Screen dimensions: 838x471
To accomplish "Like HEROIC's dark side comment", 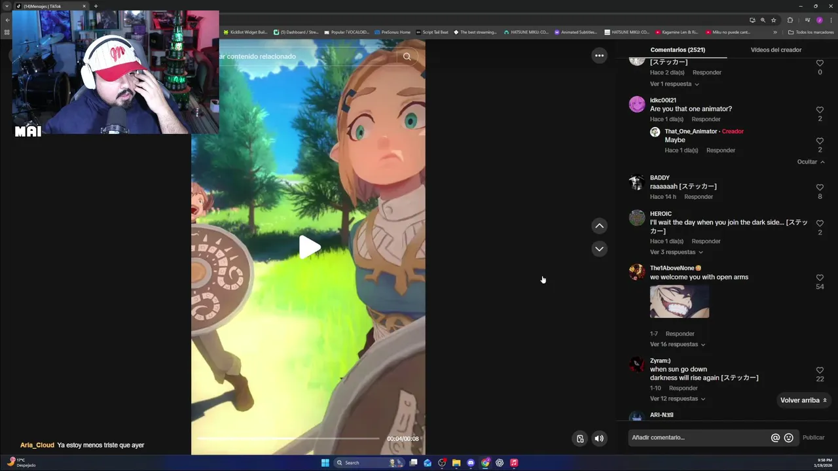I will pos(820,223).
